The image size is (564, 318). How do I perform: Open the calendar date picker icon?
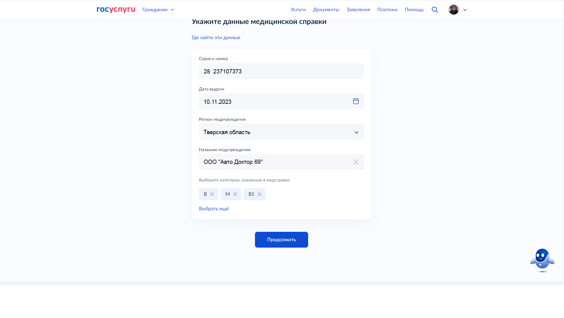[356, 101]
